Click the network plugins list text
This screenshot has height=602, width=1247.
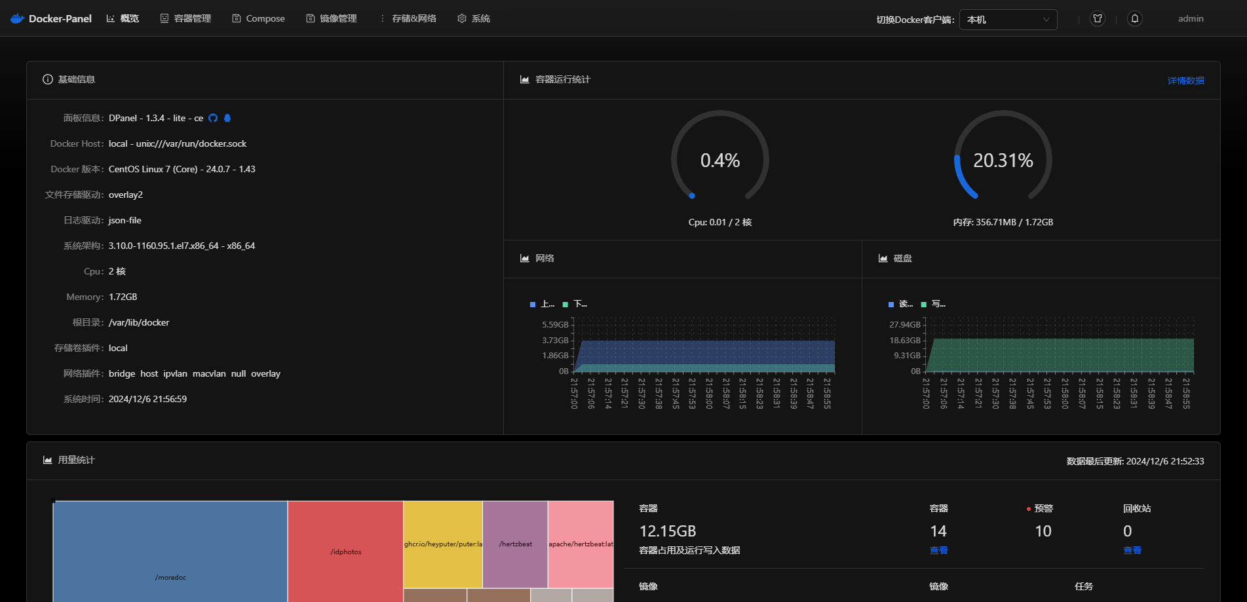pos(195,373)
